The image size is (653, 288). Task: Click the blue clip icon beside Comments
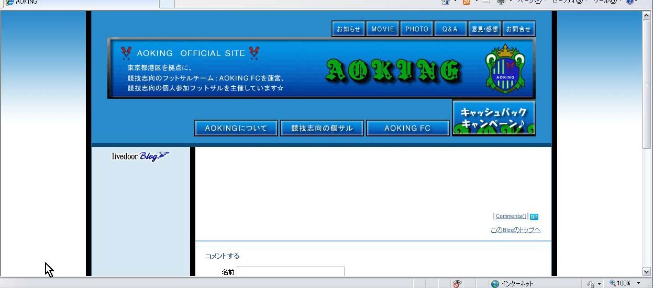click(x=534, y=217)
